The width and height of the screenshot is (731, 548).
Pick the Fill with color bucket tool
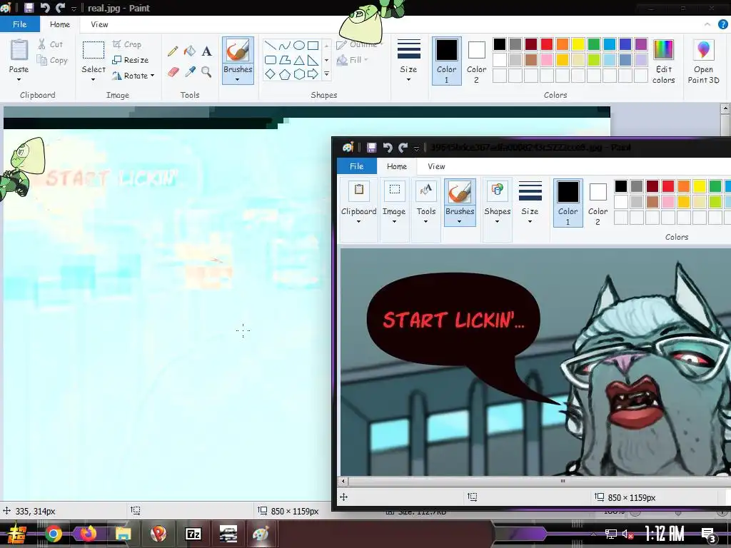(190, 51)
